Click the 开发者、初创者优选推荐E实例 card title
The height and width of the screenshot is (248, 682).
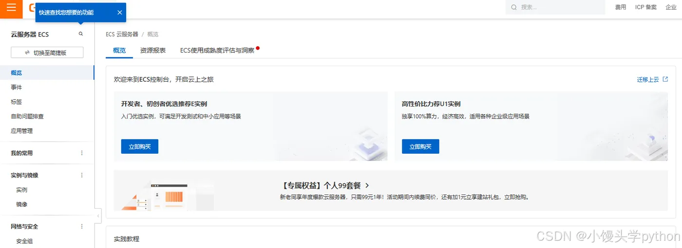tap(164, 104)
